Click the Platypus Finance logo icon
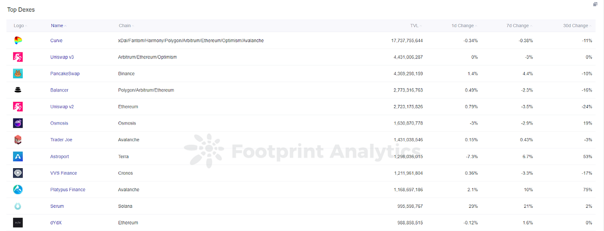This screenshot has width=604, height=231. [18, 190]
